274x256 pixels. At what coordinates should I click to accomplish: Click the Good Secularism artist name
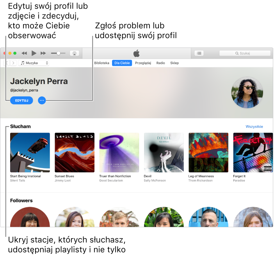pos(111,181)
